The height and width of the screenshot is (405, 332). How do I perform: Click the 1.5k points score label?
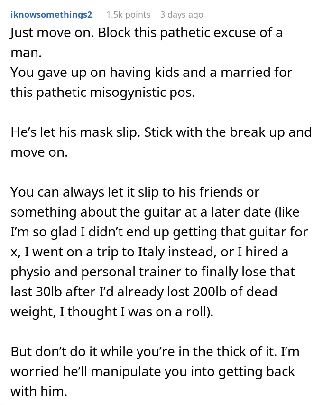coord(128,14)
